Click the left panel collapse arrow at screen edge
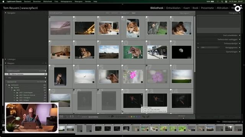This screenshot has width=245, height=137. (1, 65)
